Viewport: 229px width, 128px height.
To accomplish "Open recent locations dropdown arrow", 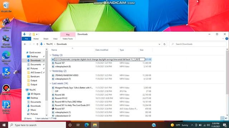I will pyautogui.click(x=34, y=44).
